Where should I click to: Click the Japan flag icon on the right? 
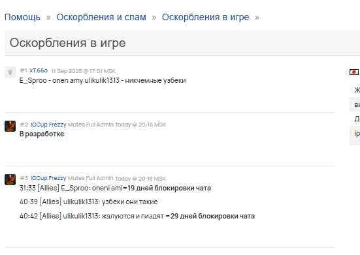[354, 72]
